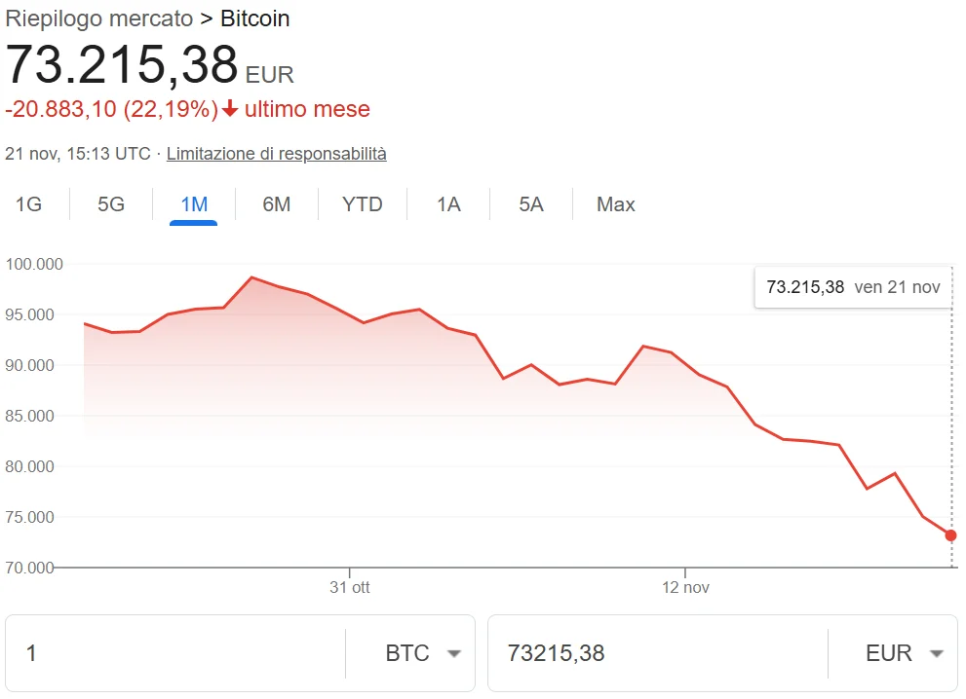Click the tooltip showing 73.215,38 ven 21 nov
Screen dimensions: 966x699
tap(853, 287)
